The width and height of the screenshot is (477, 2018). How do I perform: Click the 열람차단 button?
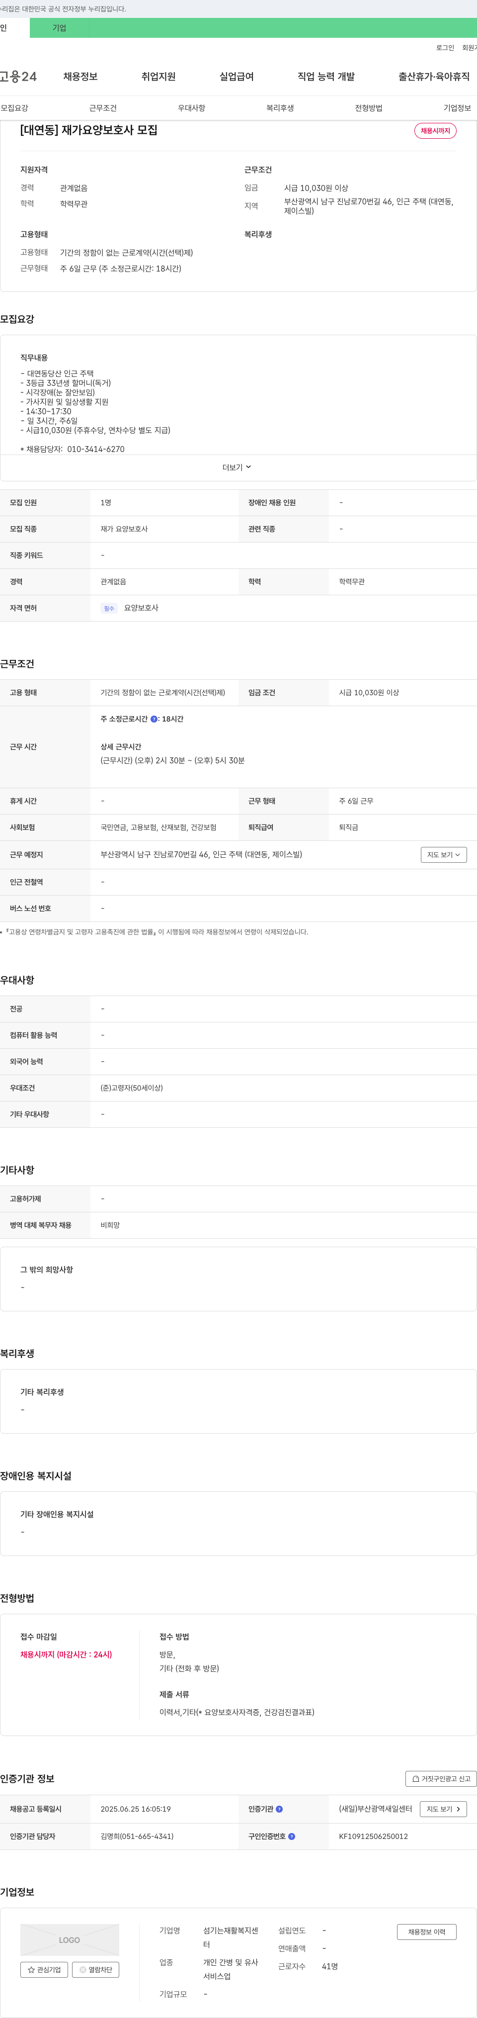pos(95,1969)
